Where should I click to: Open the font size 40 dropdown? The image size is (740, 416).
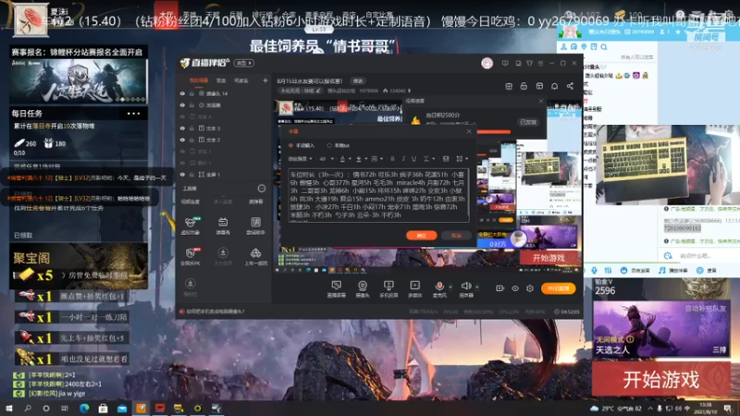(x=327, y=159)
